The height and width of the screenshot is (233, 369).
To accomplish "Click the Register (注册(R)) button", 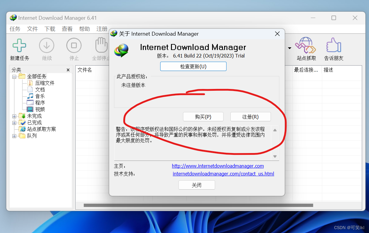I will (250, 116).
